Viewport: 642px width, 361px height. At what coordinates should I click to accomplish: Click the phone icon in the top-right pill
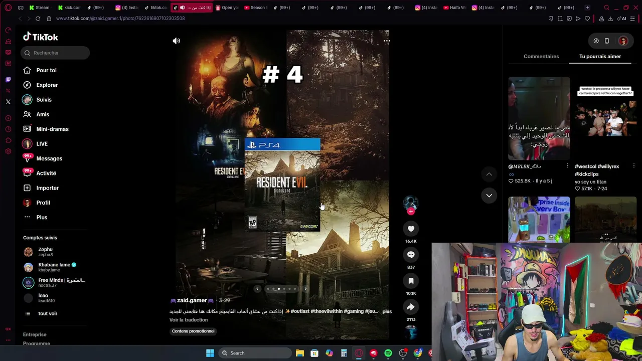[607, 41]
